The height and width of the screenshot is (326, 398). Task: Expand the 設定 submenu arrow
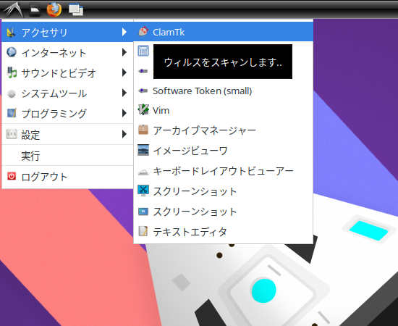124,134
